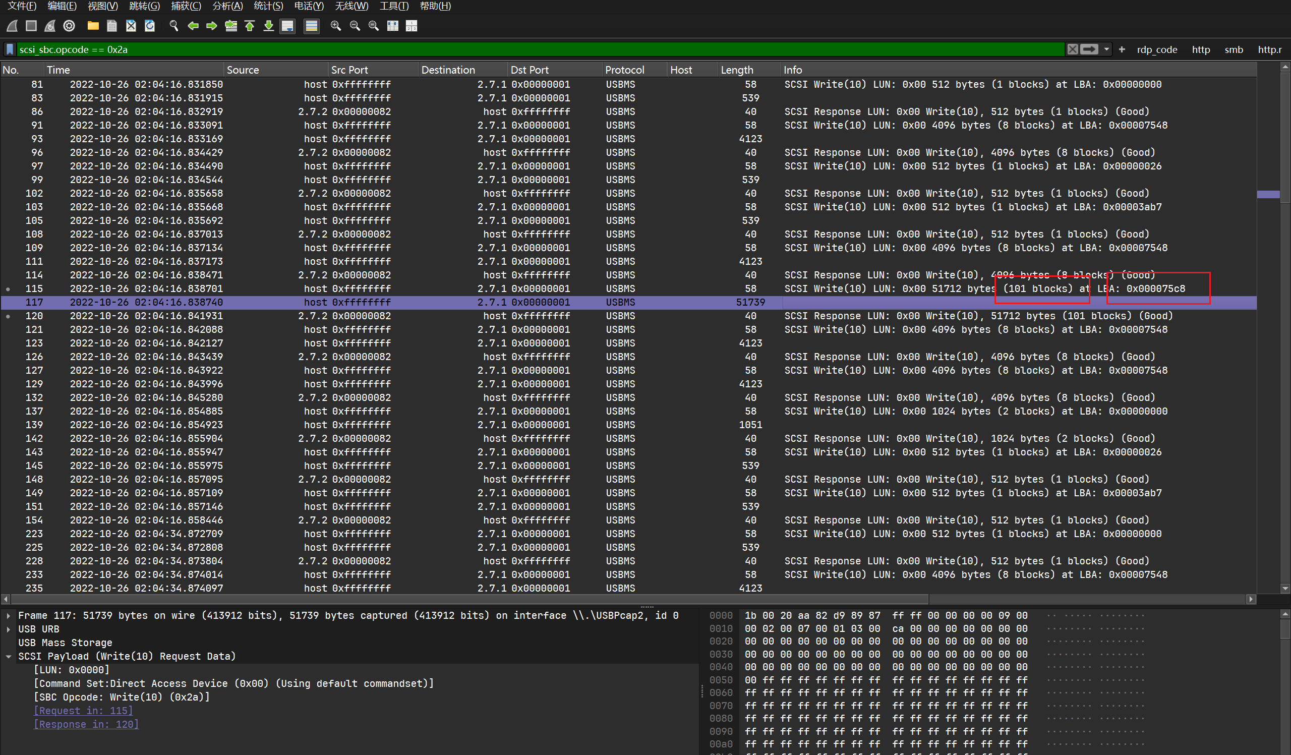Expand the USB URB tree item
Viewport: 1291px width, 755px height.
8,629
